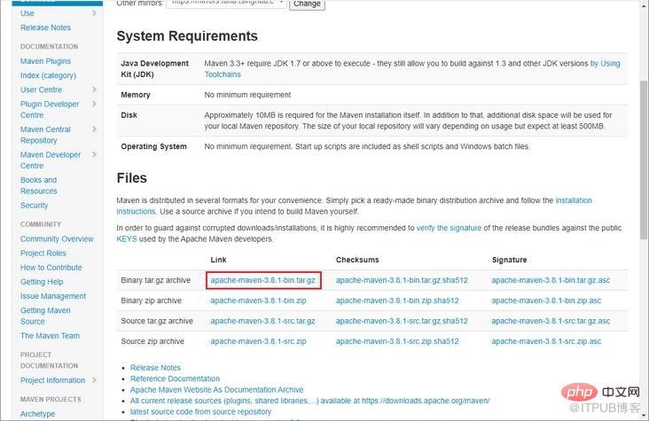Image resolution: width=649 pixels, height=421 pixels.
Task: Expand the Use sidebar chevron
Action: coord(94,12)
